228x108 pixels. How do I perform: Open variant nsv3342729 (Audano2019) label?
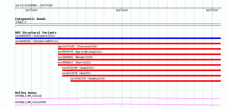pyautogui.click(x=88, y=78)
